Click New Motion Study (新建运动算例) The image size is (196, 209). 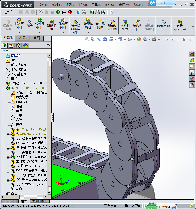112,25
